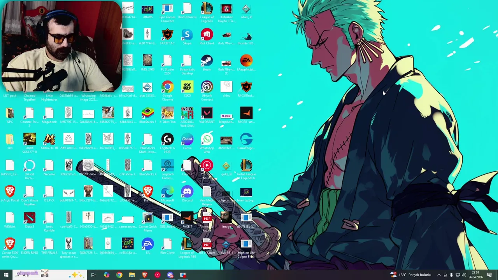Open the Megabonk game shortcut
This screenshot has width=498, height=280.
click(49, 115)
